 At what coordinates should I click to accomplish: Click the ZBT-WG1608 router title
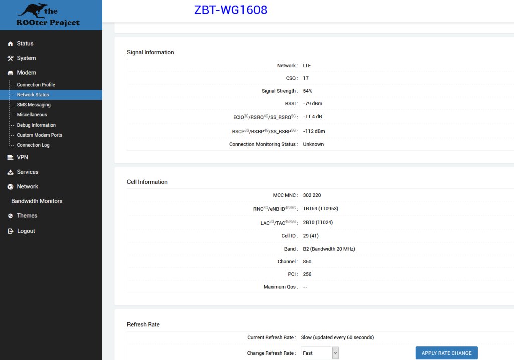point(230,10)
